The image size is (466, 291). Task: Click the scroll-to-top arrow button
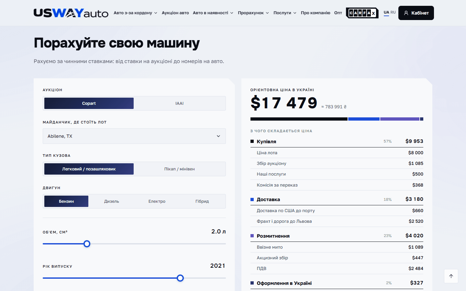451,276
